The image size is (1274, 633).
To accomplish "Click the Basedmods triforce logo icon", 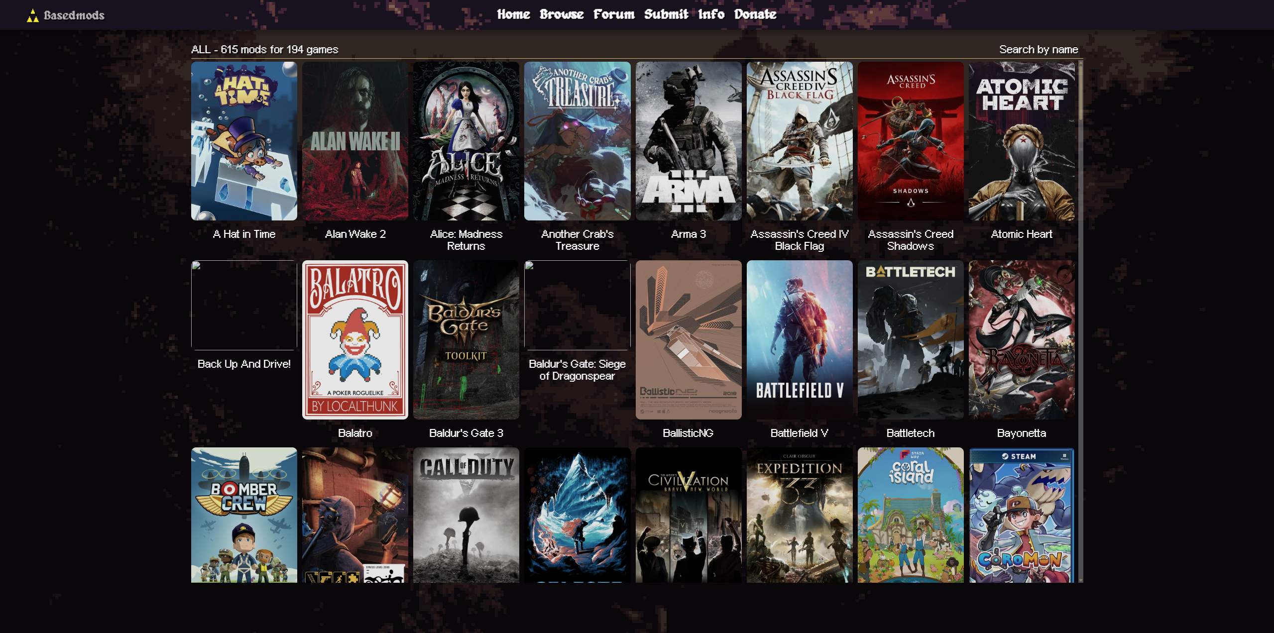I will click(33, 15).
